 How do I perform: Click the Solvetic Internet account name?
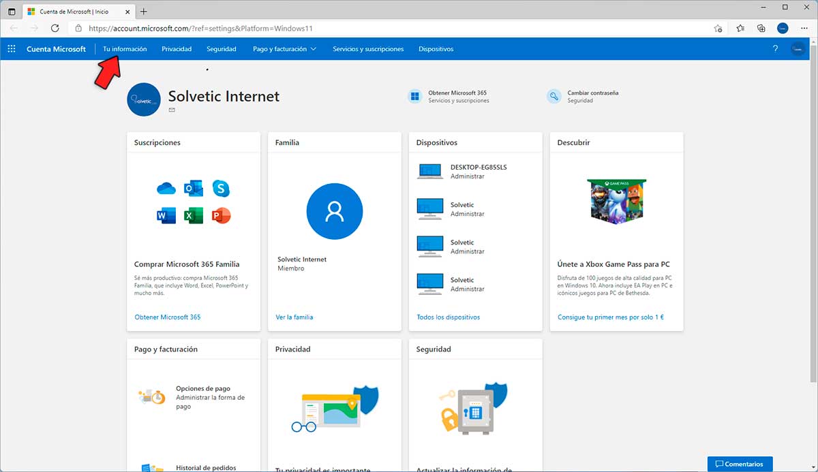[x=224, y=96]
